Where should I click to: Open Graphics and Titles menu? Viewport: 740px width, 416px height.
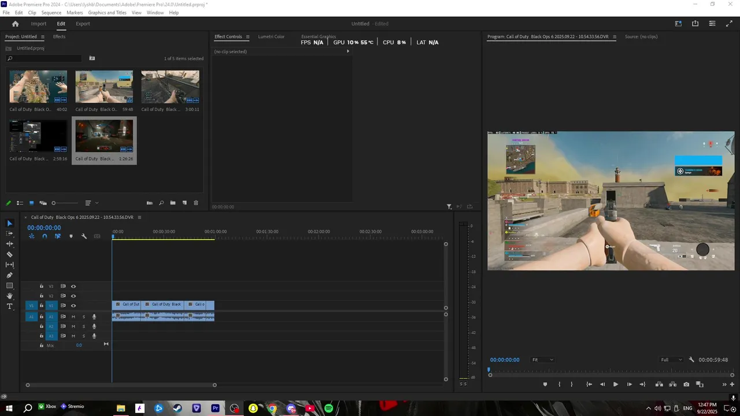[107, 13]
